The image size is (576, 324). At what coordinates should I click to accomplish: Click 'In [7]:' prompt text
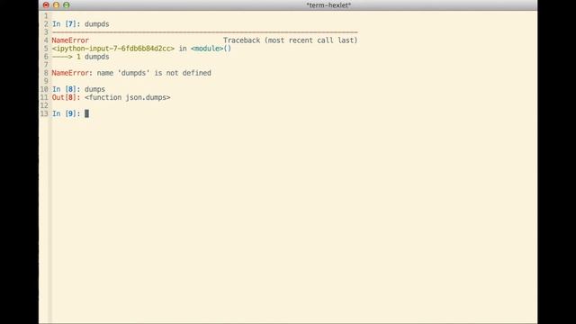(66, 24)
